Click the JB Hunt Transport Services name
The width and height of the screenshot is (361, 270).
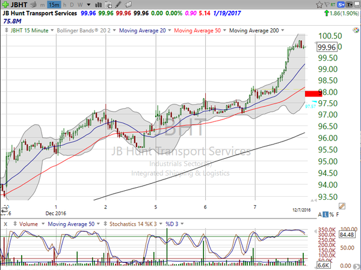pyautogui.click(x=40, y=13)
